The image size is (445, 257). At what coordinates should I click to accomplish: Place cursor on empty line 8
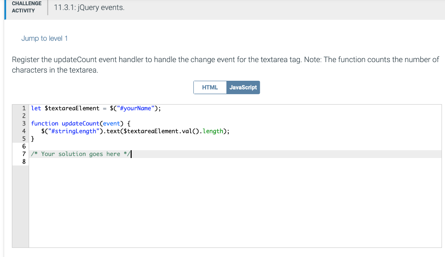point(235,161)
